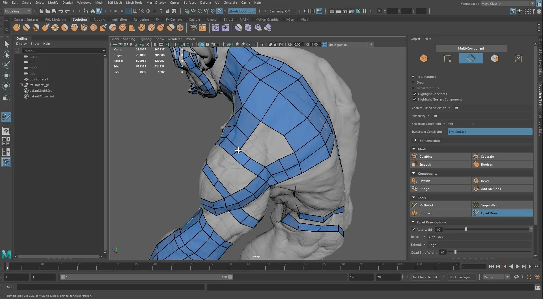Switch to the Poly Modeling shelf tab
The image size is (543, 299).
point(55,20)
